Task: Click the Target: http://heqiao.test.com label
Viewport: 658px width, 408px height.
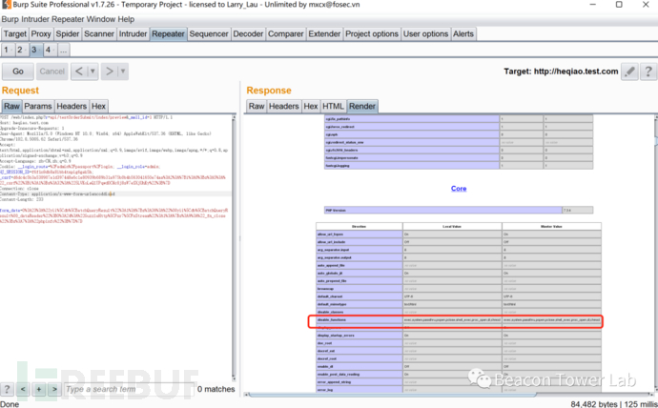Action: (561, 71)
